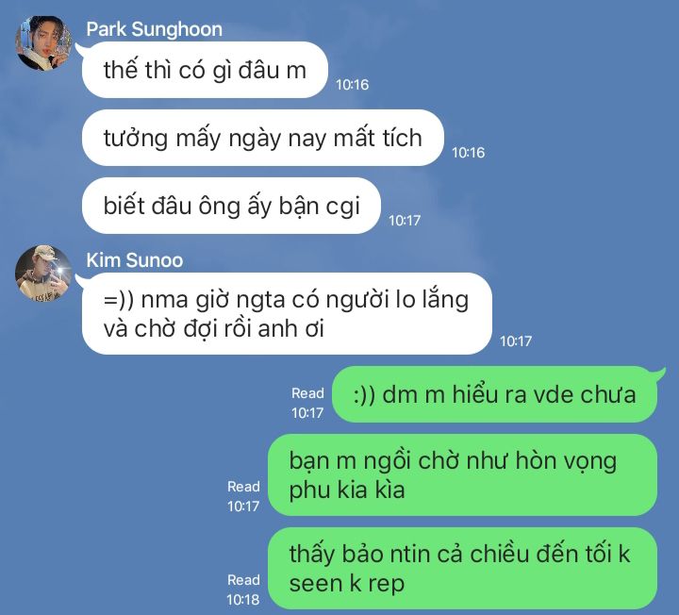
Task: Tap 10:17 timestamp beside Kim Sunoo's message
Action: 516,341
